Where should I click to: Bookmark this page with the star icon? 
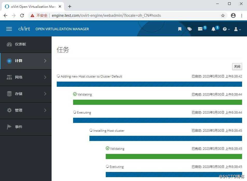pos(223,15)
